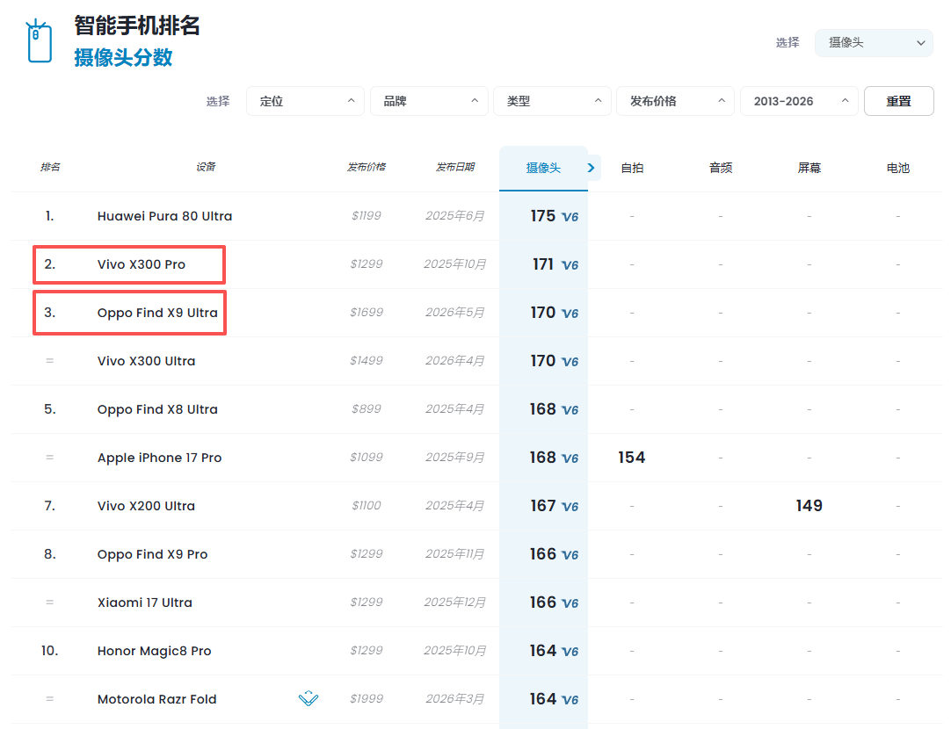Viewport: 951px width, 729px height.
Task: Switch to the 自拍 column tab
Action: click(x=632, y=169)
